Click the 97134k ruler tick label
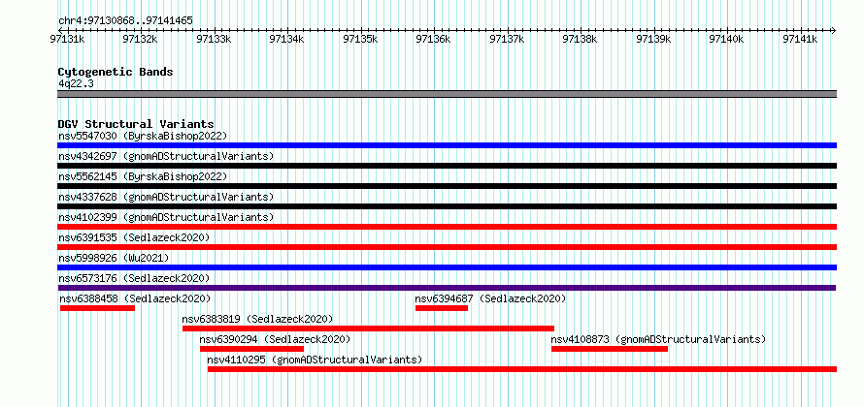Image resolution: width=864 pixels, height=407 pixels. [286, 39]
